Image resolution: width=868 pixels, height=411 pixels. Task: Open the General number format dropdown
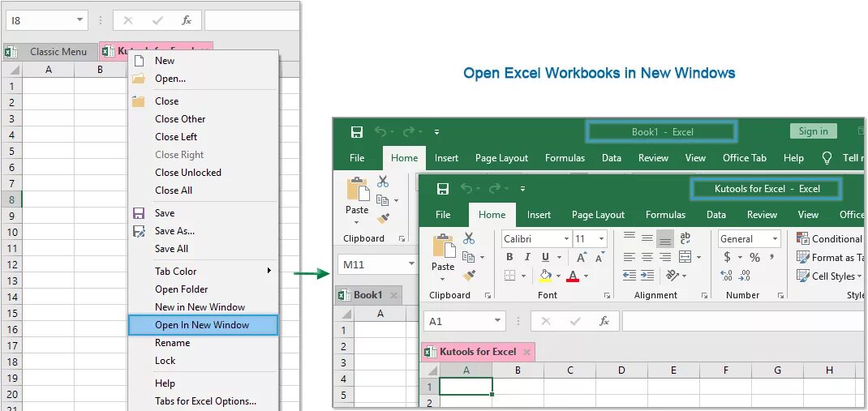(776, 239)
